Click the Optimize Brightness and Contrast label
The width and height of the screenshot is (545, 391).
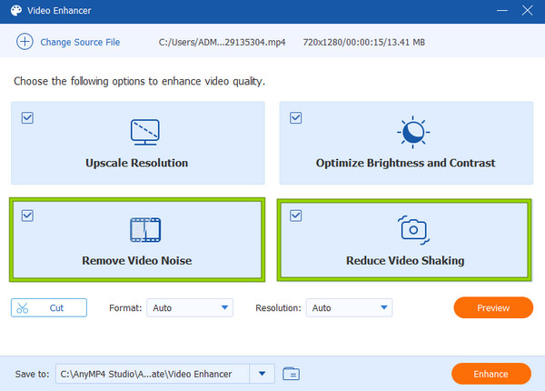tap(406, 163)
